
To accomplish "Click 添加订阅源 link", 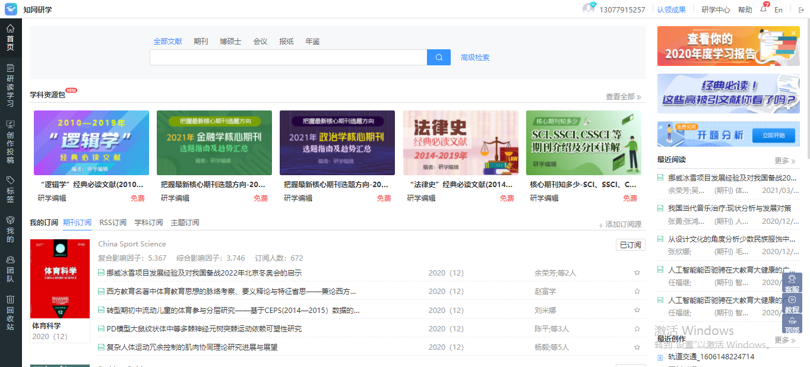I will pyautogui.click(x=621, y=224).
